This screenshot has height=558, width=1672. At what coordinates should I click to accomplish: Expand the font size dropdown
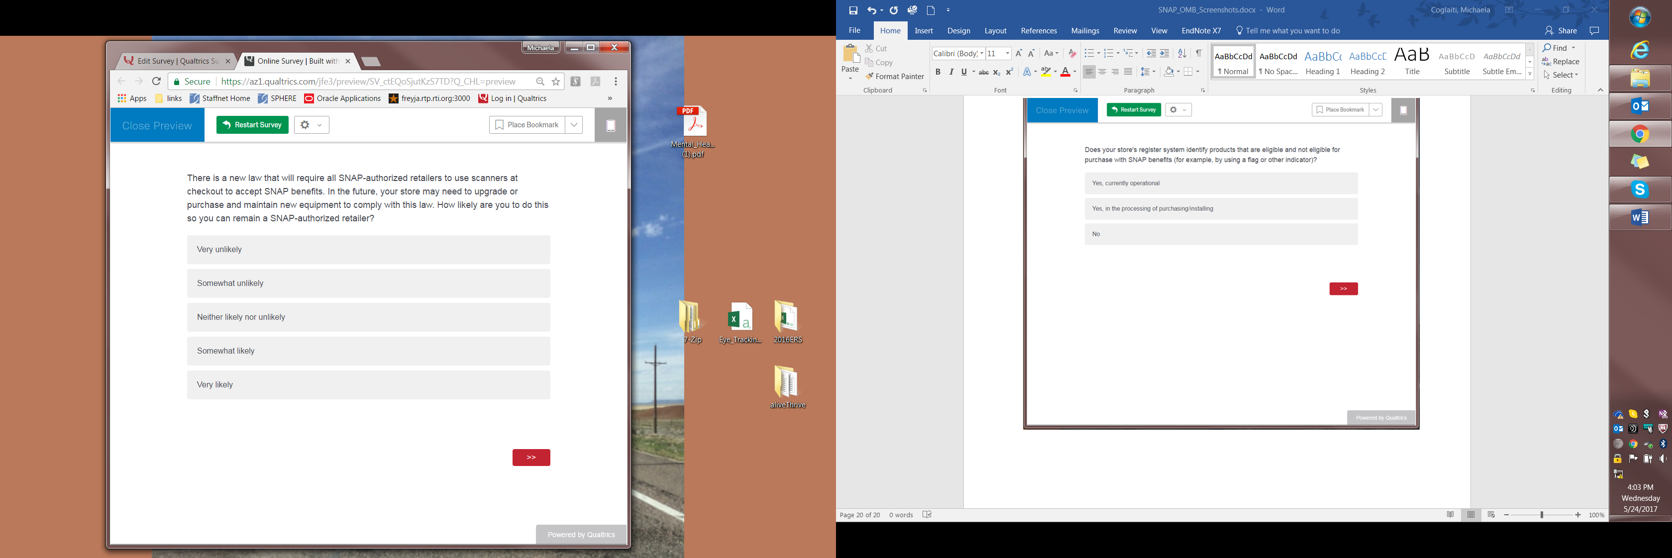click(x=1007, y=53)
